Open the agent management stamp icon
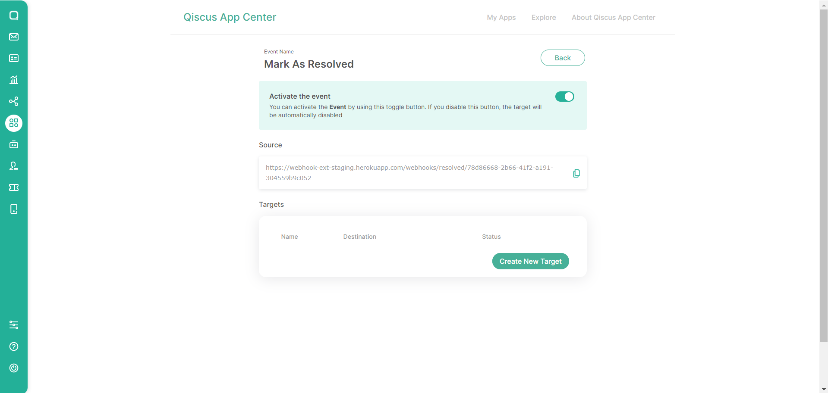The image size is (828, 393). click(x=14, y=166)
